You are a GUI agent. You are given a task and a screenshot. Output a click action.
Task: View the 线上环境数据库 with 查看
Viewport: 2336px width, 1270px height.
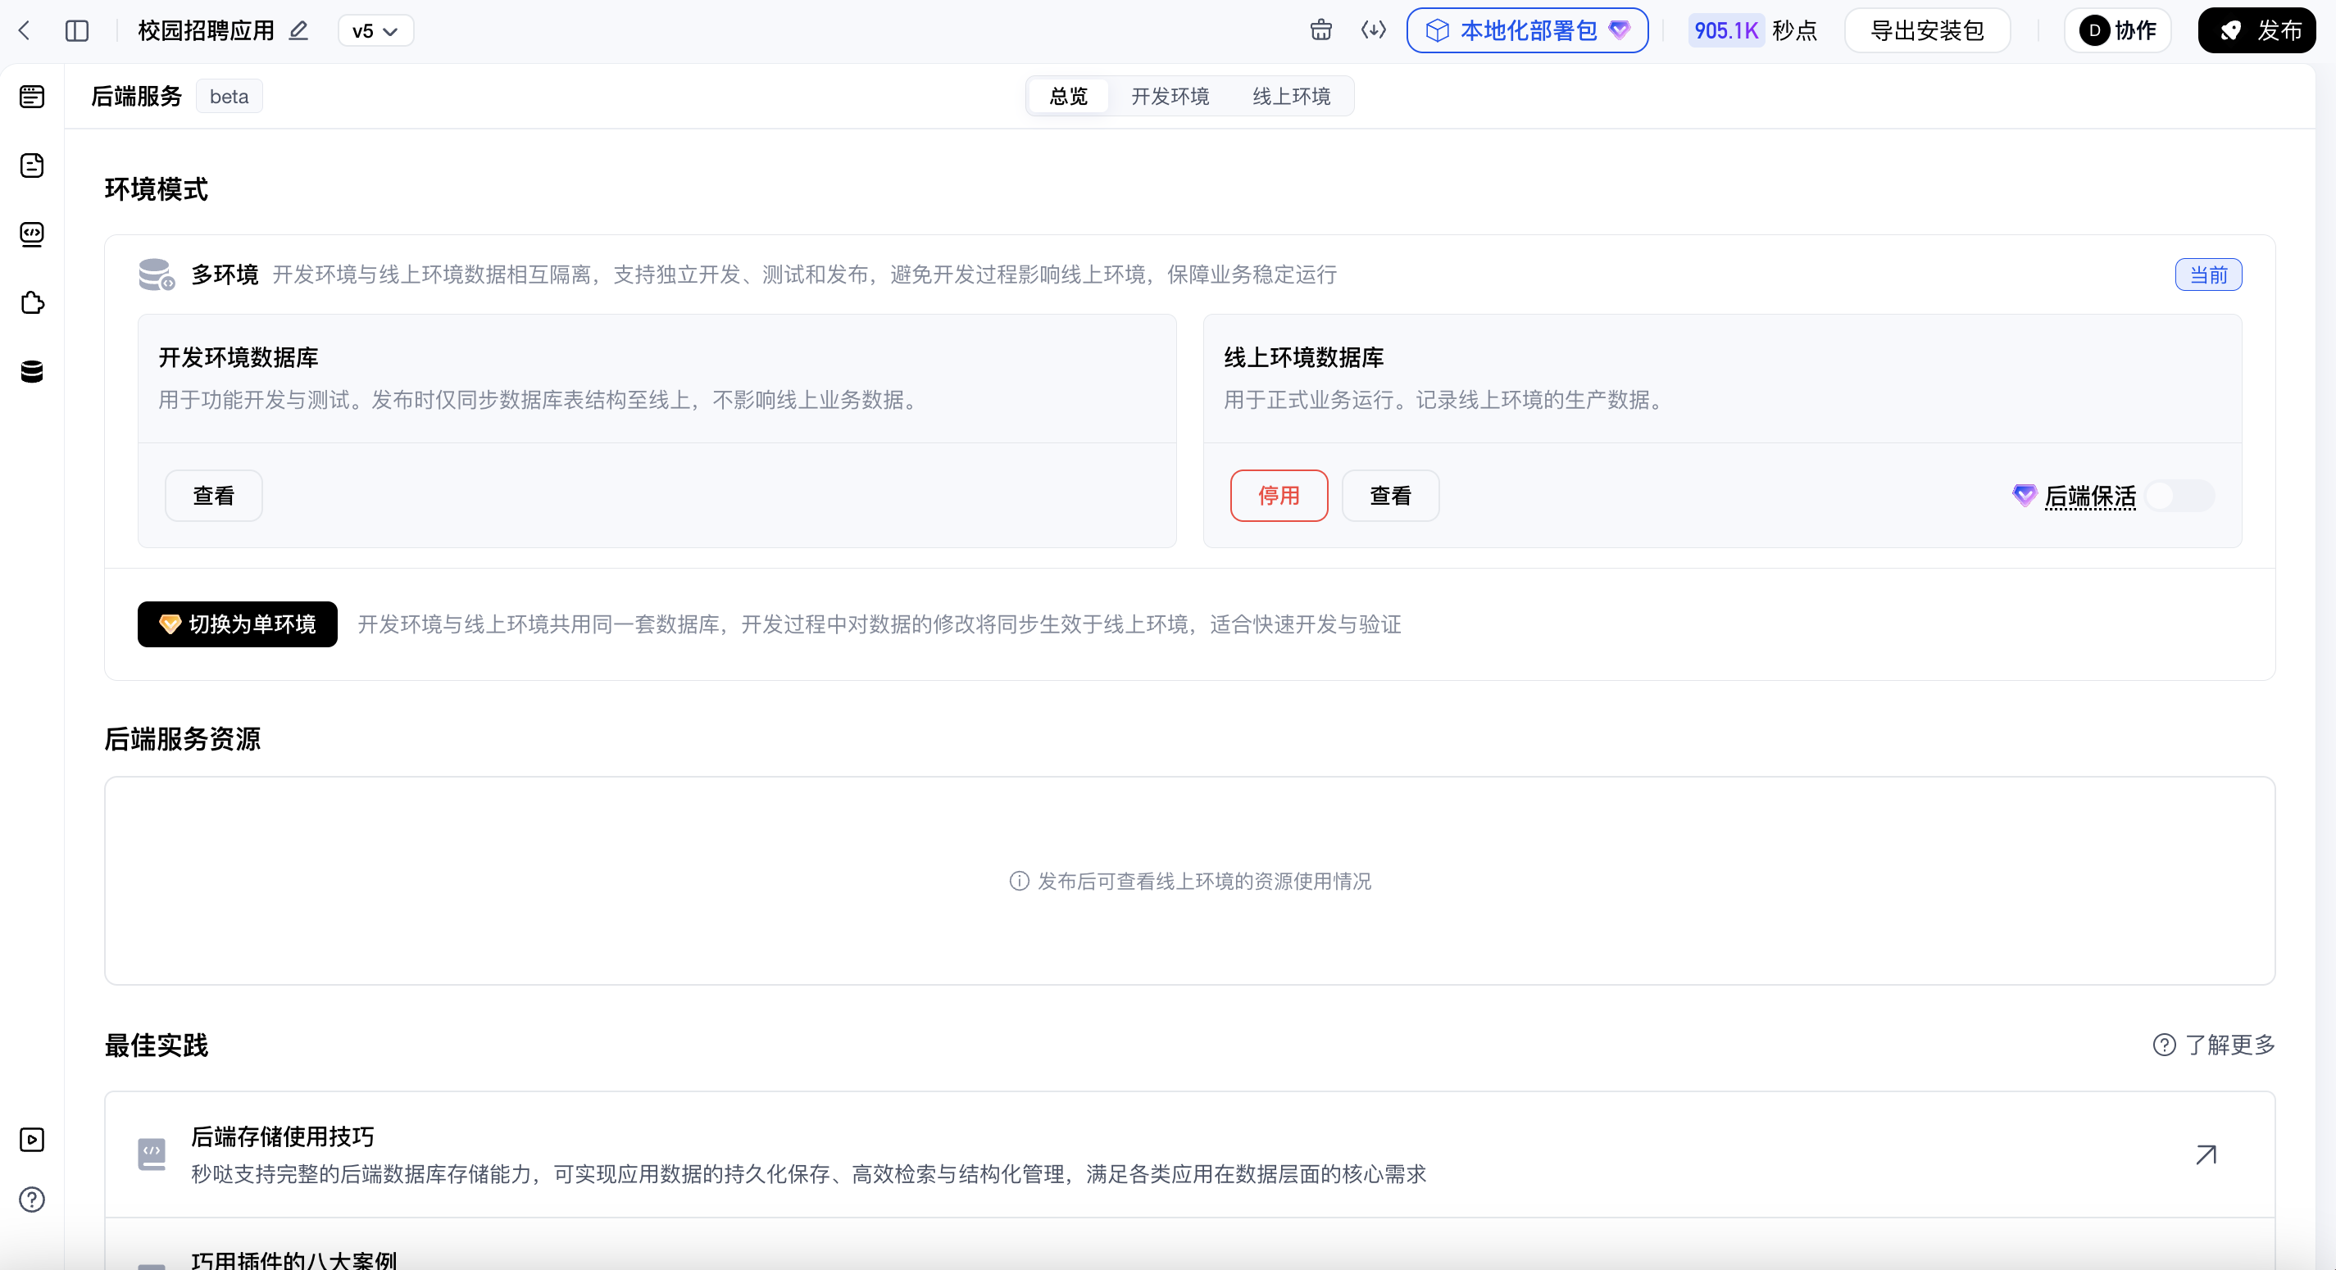(x=1390, y=496)
